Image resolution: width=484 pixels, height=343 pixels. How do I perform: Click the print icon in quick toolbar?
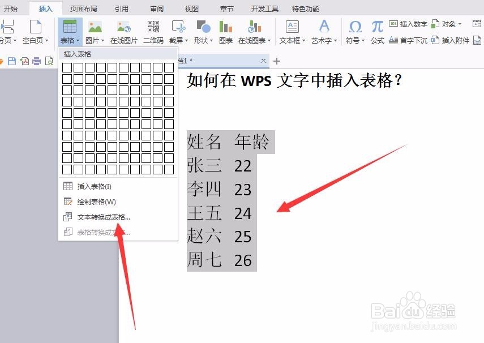pyautogui.click(x=36, y=61)
